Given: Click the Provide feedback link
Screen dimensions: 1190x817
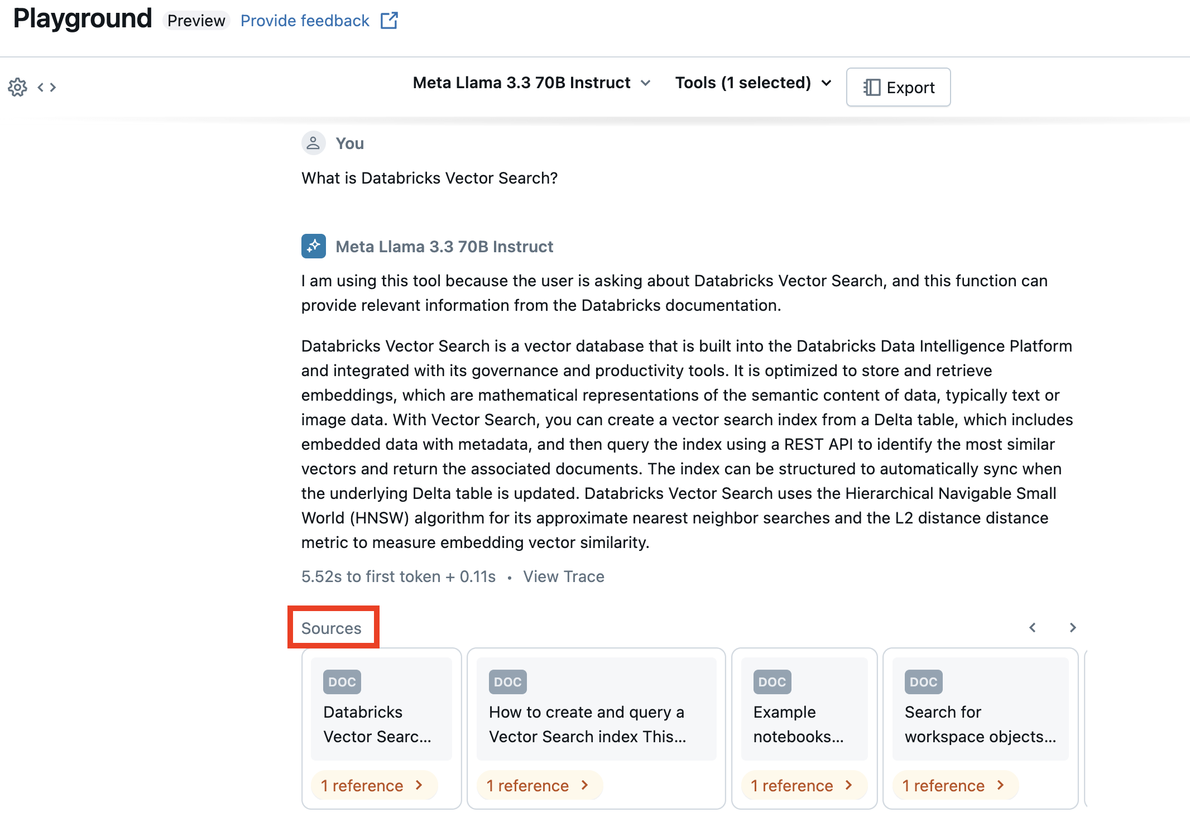Looking at the screenshot, I should (x=304, y=21).
